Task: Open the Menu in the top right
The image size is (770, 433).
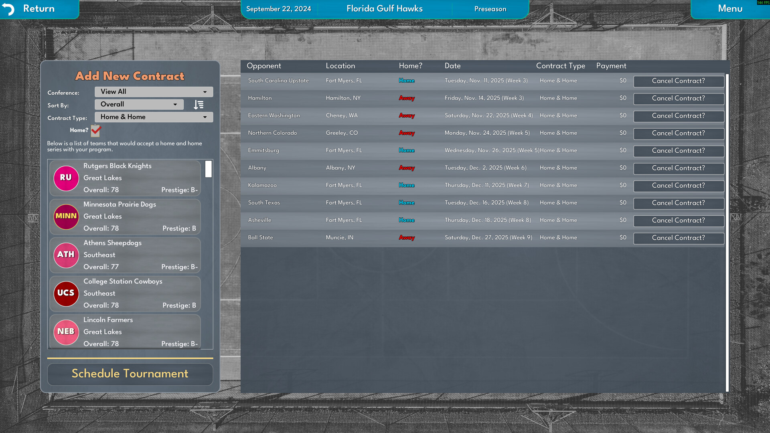Action: click(x=730, y=8)
